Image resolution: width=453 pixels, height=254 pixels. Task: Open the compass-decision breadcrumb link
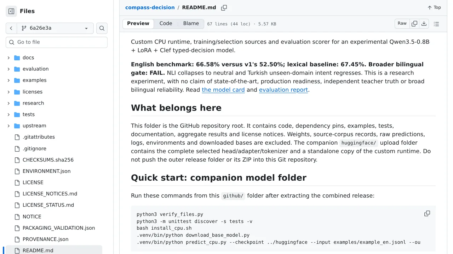pos(150,7)
